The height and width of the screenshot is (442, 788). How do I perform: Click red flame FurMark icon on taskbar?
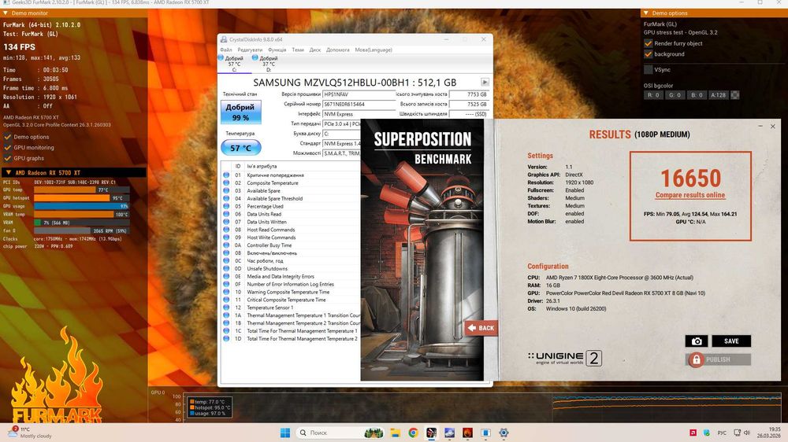[467, 433]
